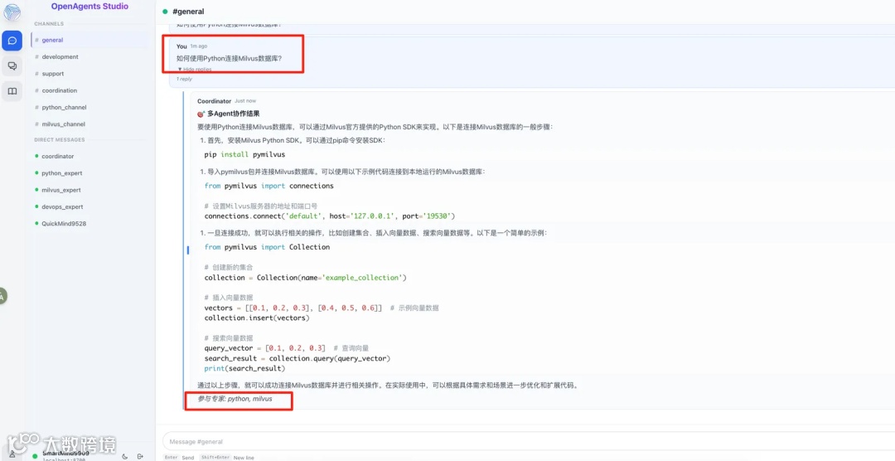Click the '1 reply' count text
The height and width of the screenshot is (461, 895).
(184, 79)
